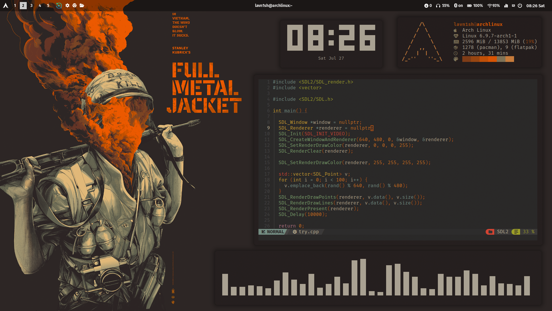The width and height of the screenshot is (552, 311).
Task: Click the large 08:26 clock widget
Action: pos(331,38)
